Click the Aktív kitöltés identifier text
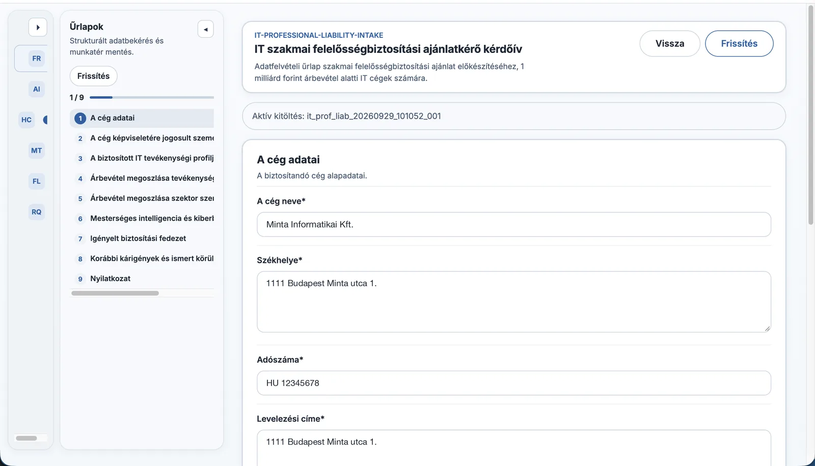815x466 pixels. [346, 116]
